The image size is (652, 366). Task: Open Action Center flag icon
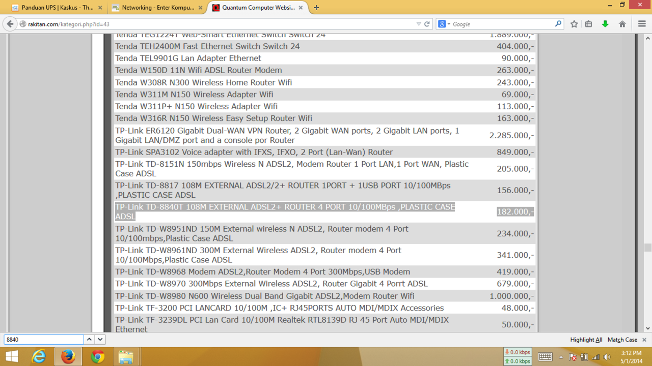tap(573, 357)
